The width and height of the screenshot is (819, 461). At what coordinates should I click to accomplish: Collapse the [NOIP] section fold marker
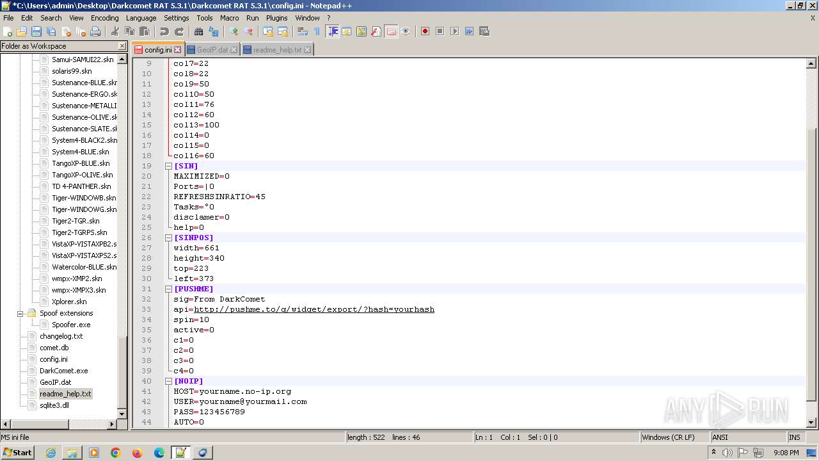(169, 381)
